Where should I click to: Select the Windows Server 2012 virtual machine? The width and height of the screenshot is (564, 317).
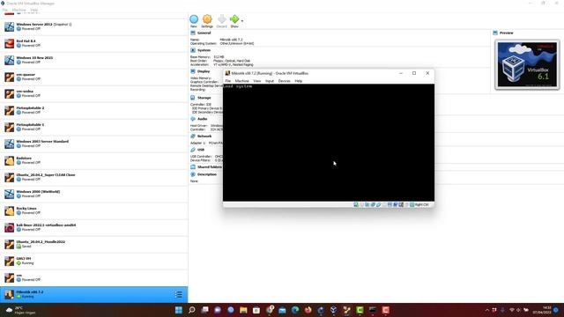click(94, 26)
